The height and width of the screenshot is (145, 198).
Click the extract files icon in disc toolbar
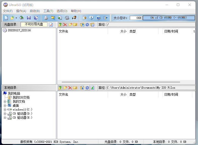82,25
